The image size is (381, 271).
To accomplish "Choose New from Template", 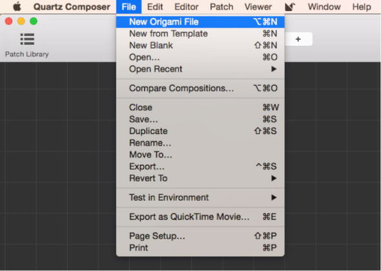I will click(200, 34).
